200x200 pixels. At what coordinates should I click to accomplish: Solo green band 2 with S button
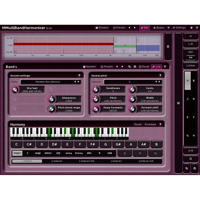[x=115, y=41]
